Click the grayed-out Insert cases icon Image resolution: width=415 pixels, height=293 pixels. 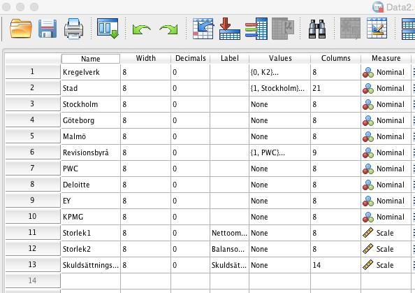pyautogui.click(x=350, y=29)
